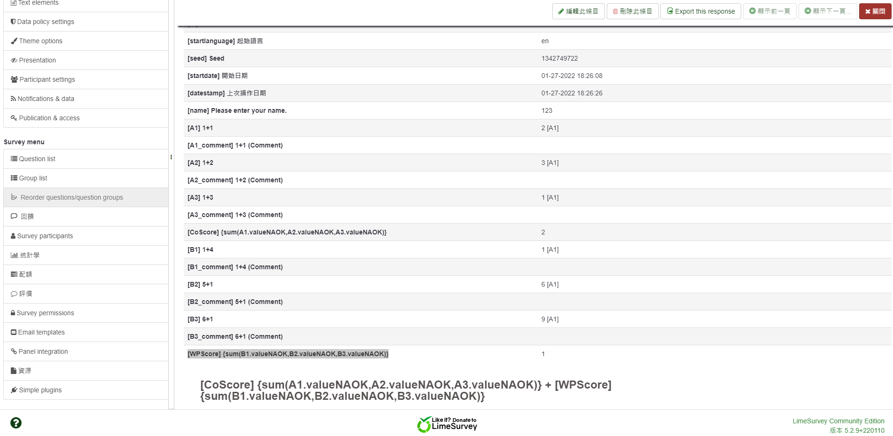The height and width of the screenshot is (436, 893).
Task: Click the grid-list icon beside Group list
Action: tap(14, 178)
